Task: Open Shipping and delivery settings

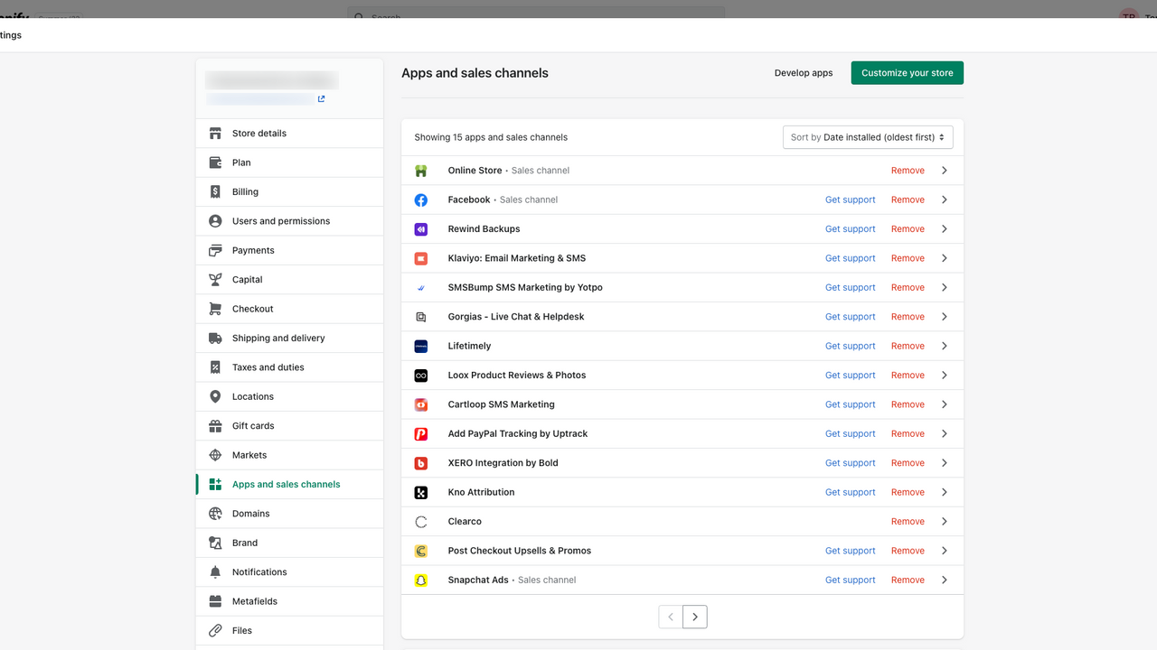Action: 278,339
